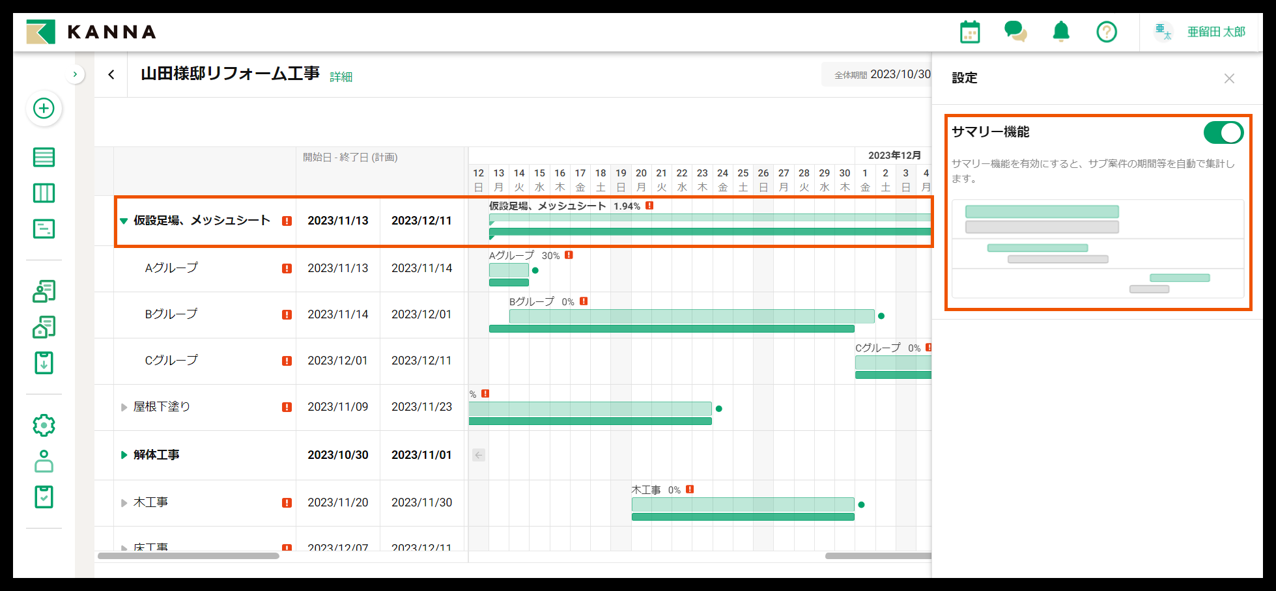
Task: Toggle the サマリー機能 switch off
Action: (1223, 133)
